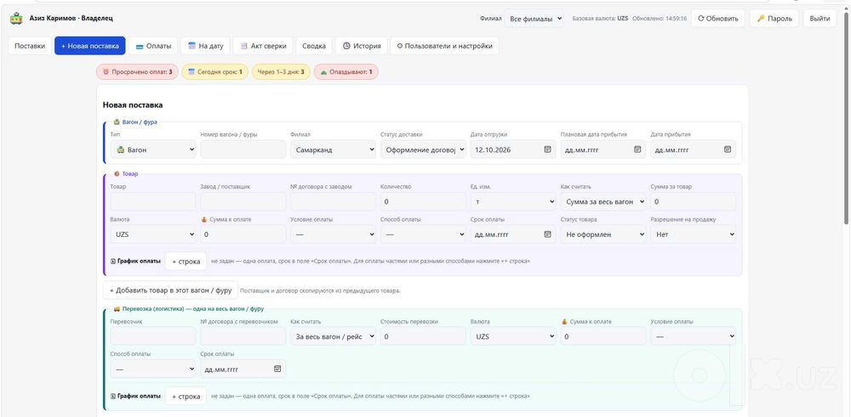Click the Номер вагона / фуры field

(x=243, y=149)
